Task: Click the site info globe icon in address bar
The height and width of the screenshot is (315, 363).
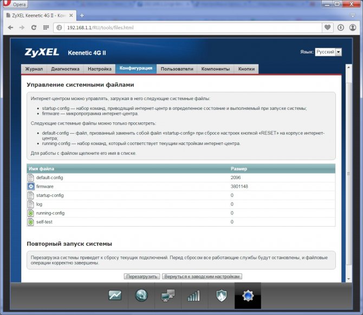Action: 59,28
